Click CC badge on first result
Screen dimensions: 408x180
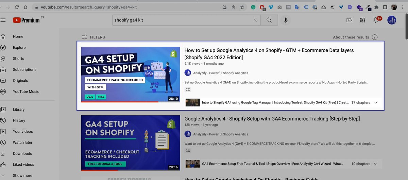click(188, 90)
